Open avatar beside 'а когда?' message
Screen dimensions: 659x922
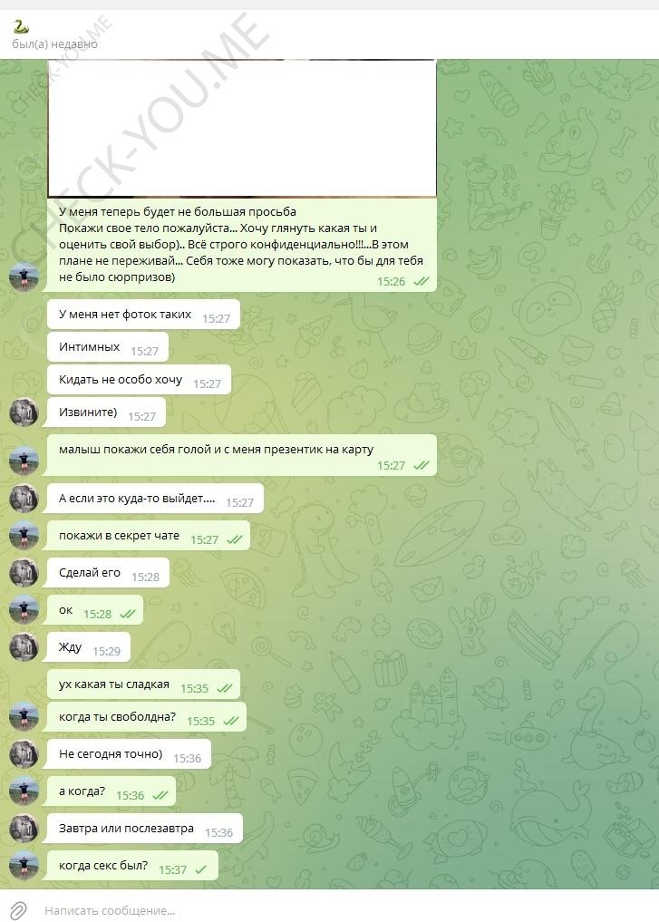click(x=24, y=791)
